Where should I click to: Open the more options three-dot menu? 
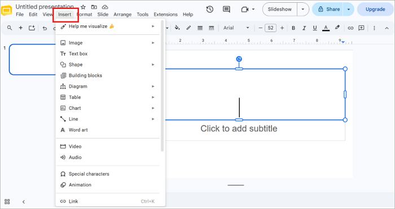click(x=374, y=28)
